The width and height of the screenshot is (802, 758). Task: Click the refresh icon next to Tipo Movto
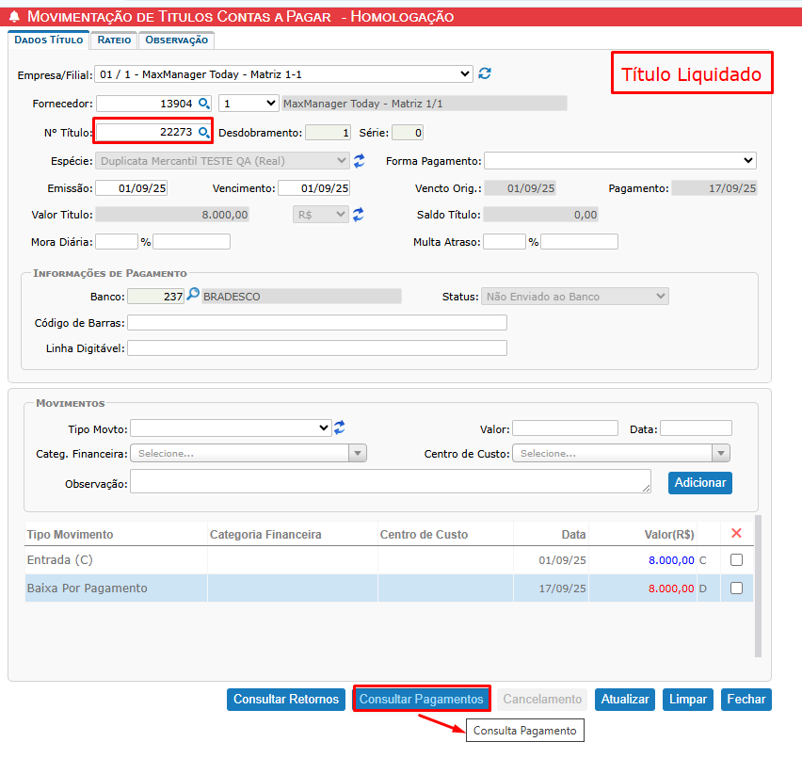(340, 427)
